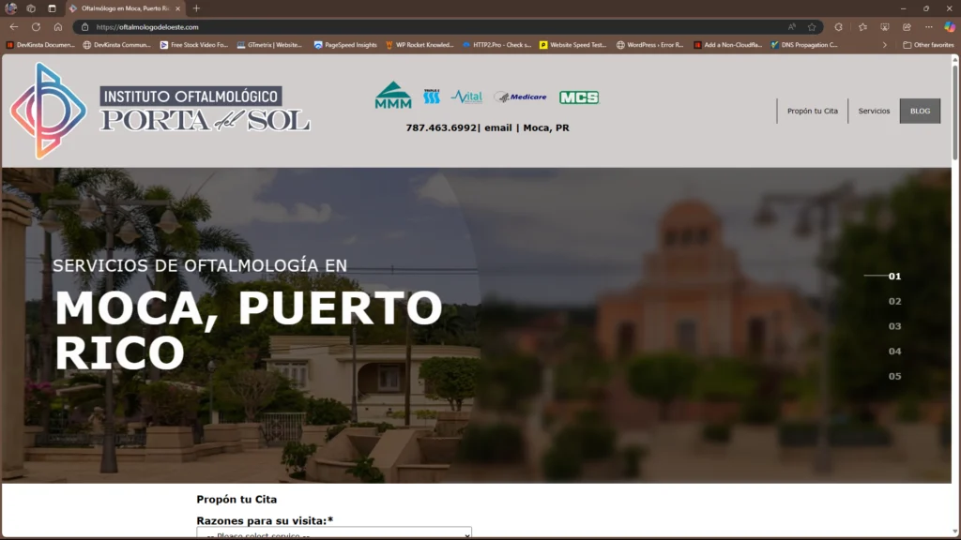Image resolution: width=961 pixels, height=540 pixels.
Task: Expand the 'Razones para su visita' dropdown
Action: [x=332, y=533]
